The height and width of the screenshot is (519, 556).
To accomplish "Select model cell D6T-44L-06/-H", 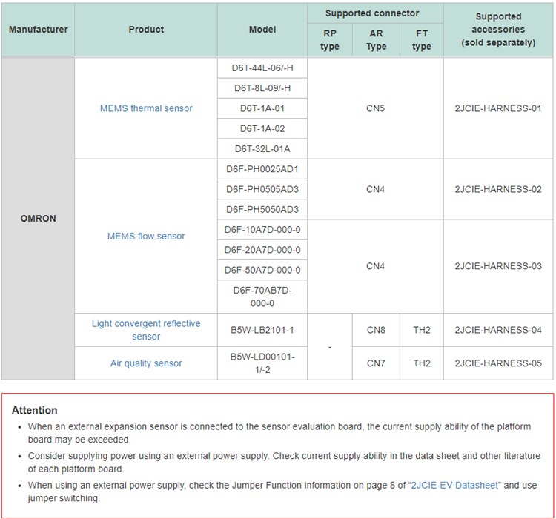I will click(x=262, y=67).
